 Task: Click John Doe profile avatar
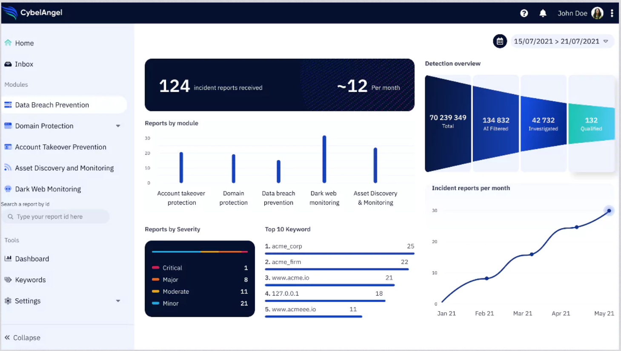point(597,13)
